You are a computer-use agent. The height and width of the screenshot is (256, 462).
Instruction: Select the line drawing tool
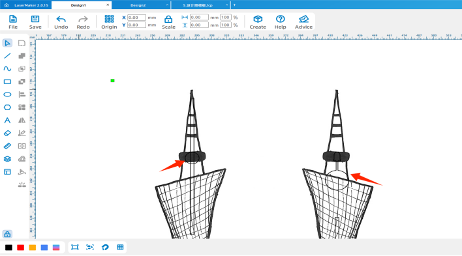(7, 56)
